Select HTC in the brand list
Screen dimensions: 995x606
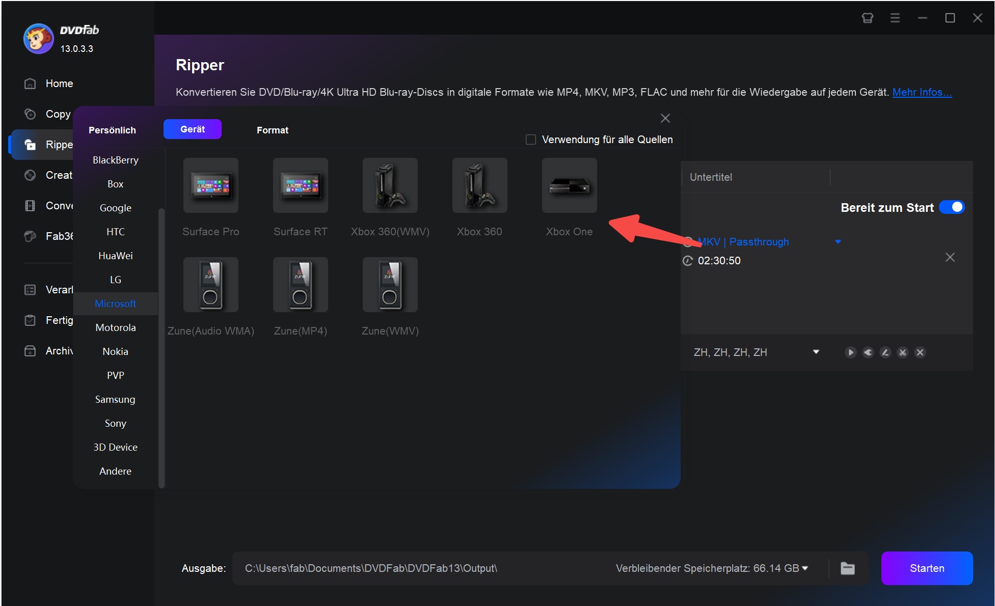pyautogui.click(x=116, y=232)
